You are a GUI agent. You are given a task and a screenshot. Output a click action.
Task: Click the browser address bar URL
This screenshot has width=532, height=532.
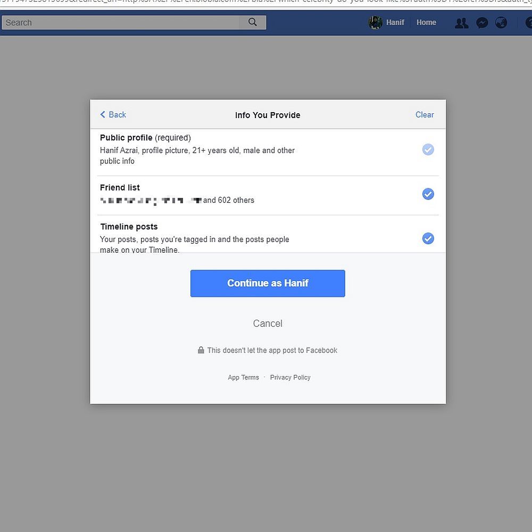tap(266, 3)
